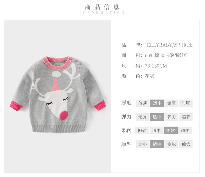This screenshot has height=177, width=205.
Task: Choose 偏大 fit option
Action: click(186, 144)
